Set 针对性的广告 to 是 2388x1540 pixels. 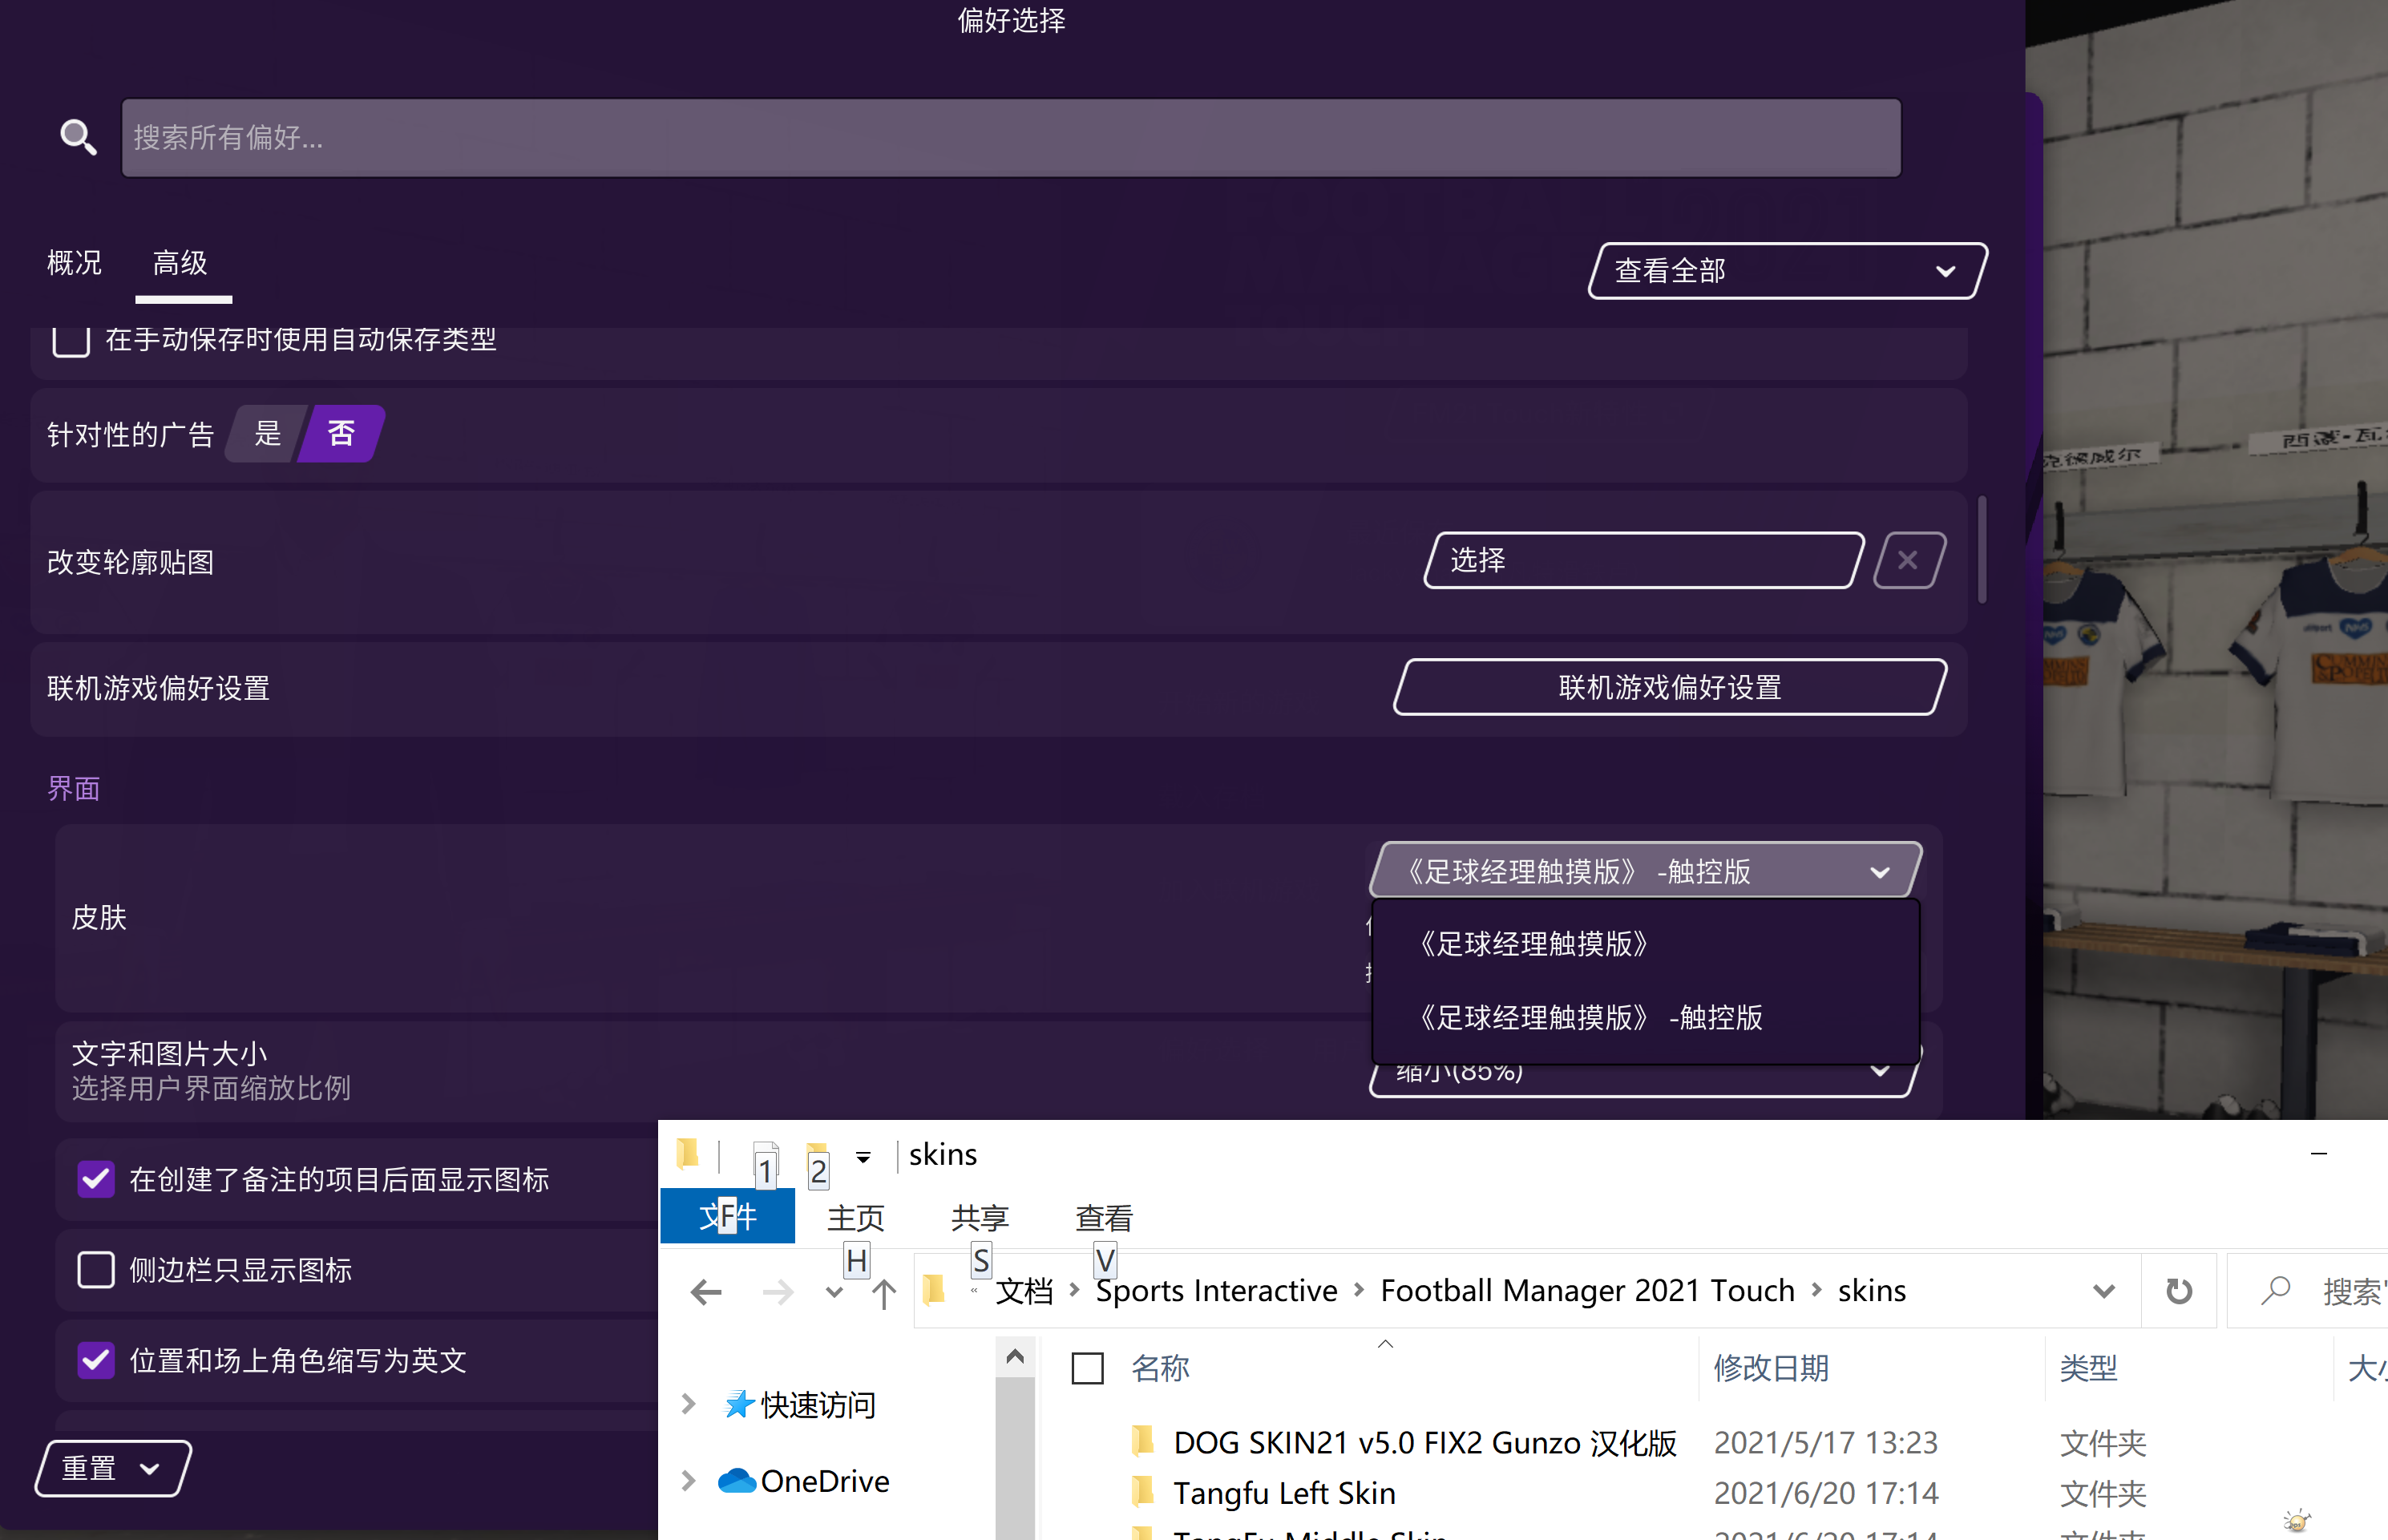[267, 433]
